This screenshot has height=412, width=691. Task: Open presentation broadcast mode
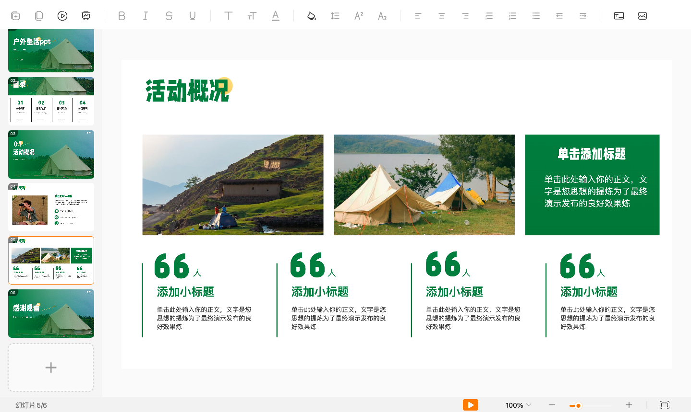point(85,15)
